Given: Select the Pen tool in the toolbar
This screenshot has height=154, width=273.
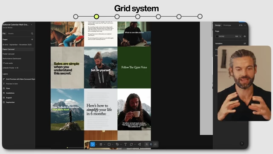Looking at the screenshot, I should coord(117,144).
